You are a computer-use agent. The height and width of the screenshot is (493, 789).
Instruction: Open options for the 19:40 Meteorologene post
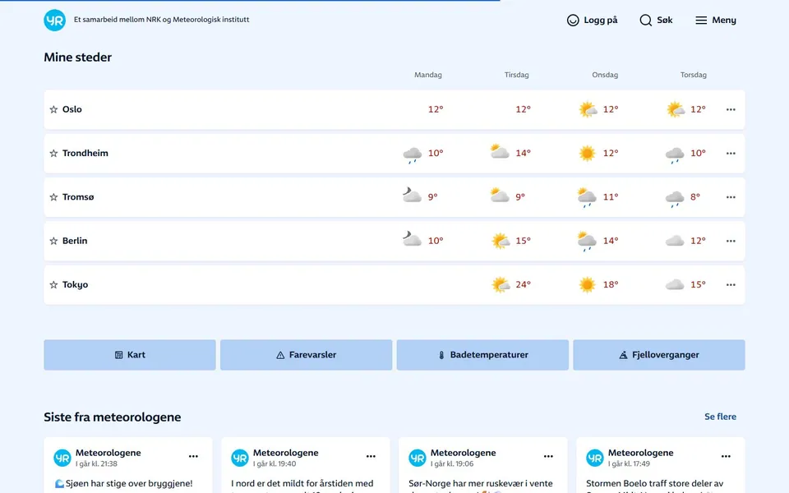pyautogui.click(x=371, y=456)
